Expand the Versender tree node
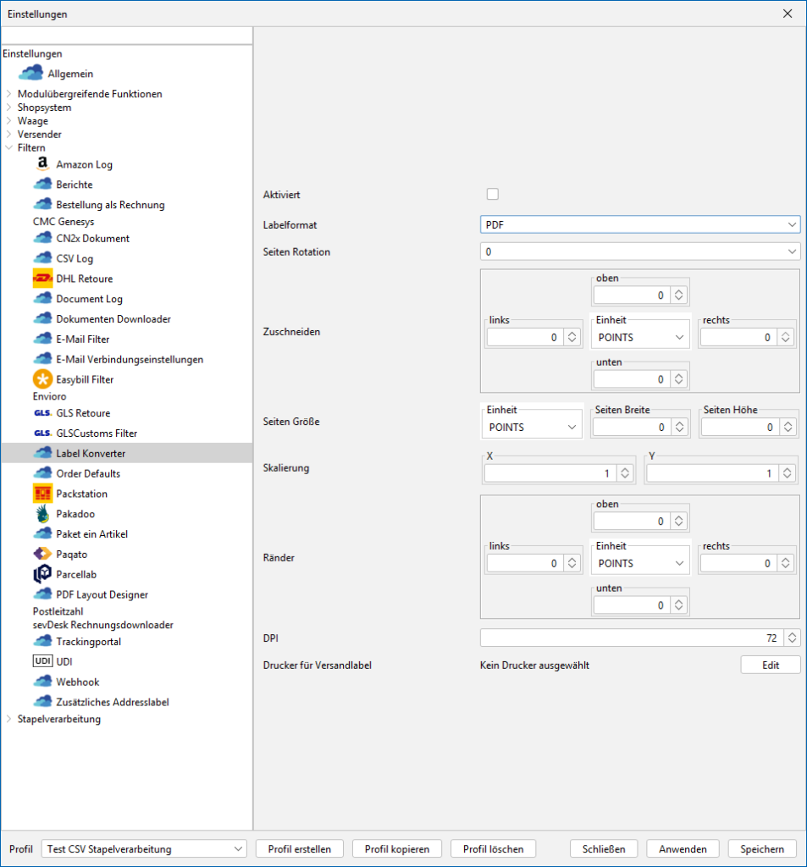 coord(9,135)
